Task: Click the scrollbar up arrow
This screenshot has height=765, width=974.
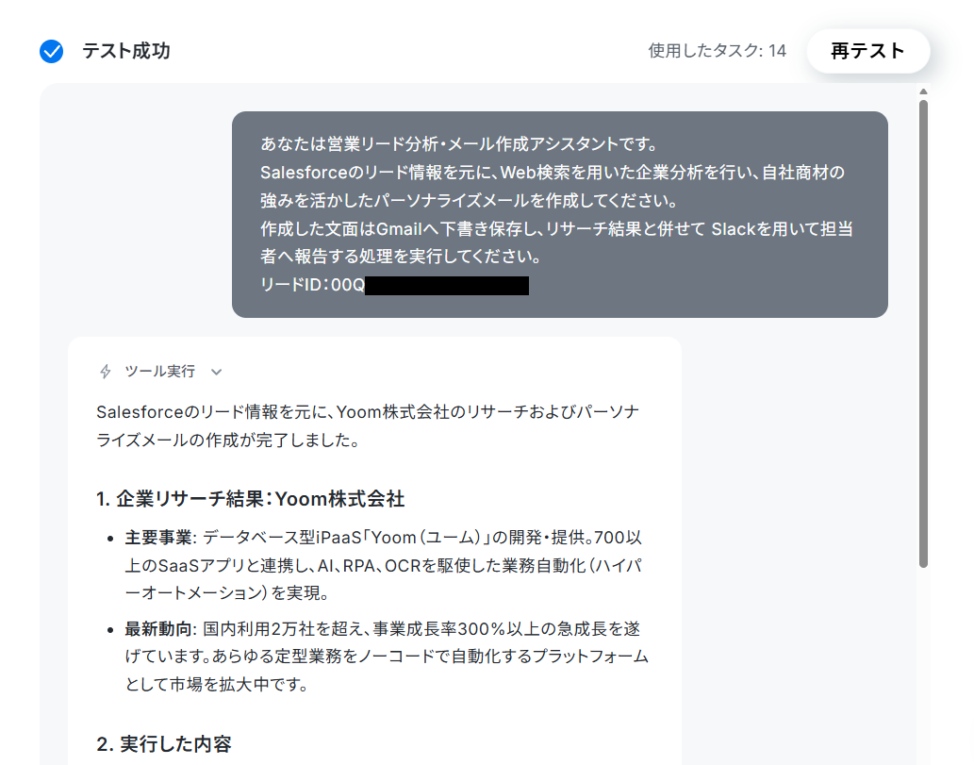Action: tap(924, 91)
